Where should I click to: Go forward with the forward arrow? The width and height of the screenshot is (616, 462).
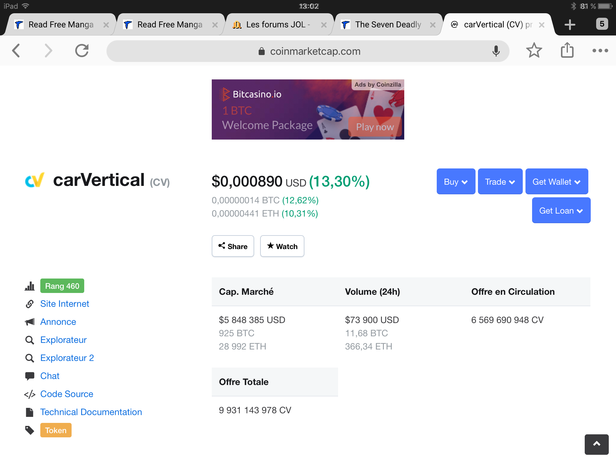pyautogui.click(x=48, y=51)
